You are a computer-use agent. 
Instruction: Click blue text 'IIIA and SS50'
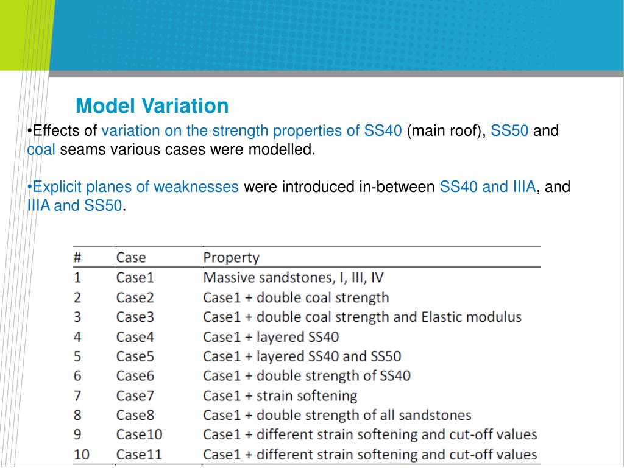pyautogui.click(x=74, y=206)
